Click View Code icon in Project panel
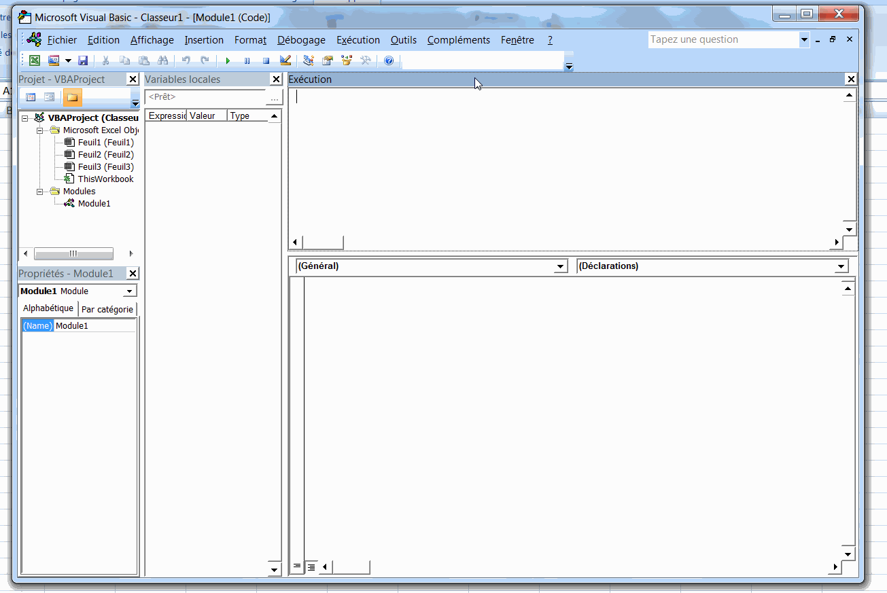 [x=31, y=97]
